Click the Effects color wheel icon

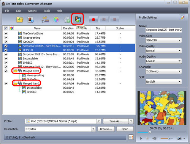click(x=56, y=20)
